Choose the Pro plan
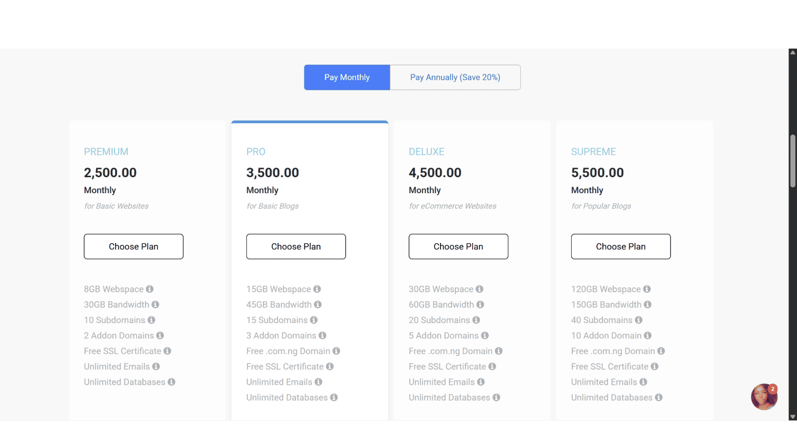797x448 pixels. tap(296, 246)
